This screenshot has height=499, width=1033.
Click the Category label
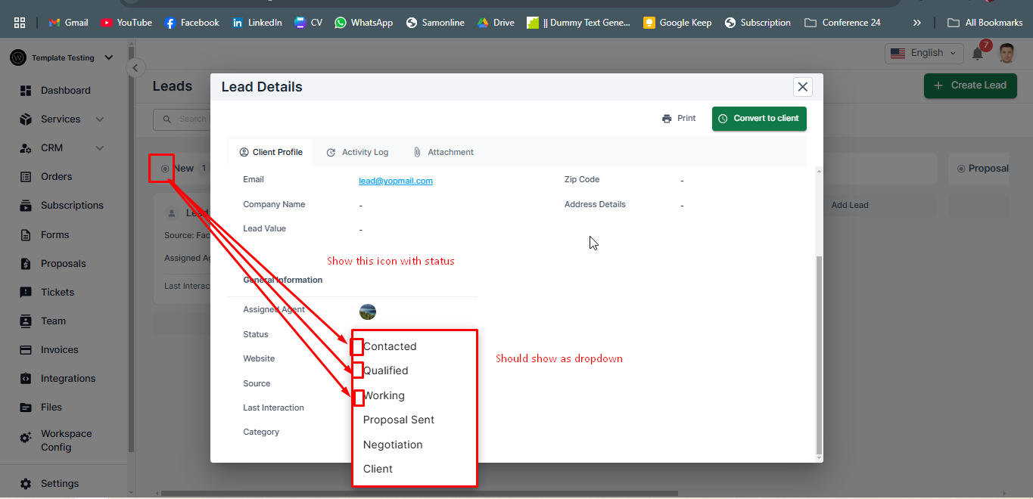[261, 432]
